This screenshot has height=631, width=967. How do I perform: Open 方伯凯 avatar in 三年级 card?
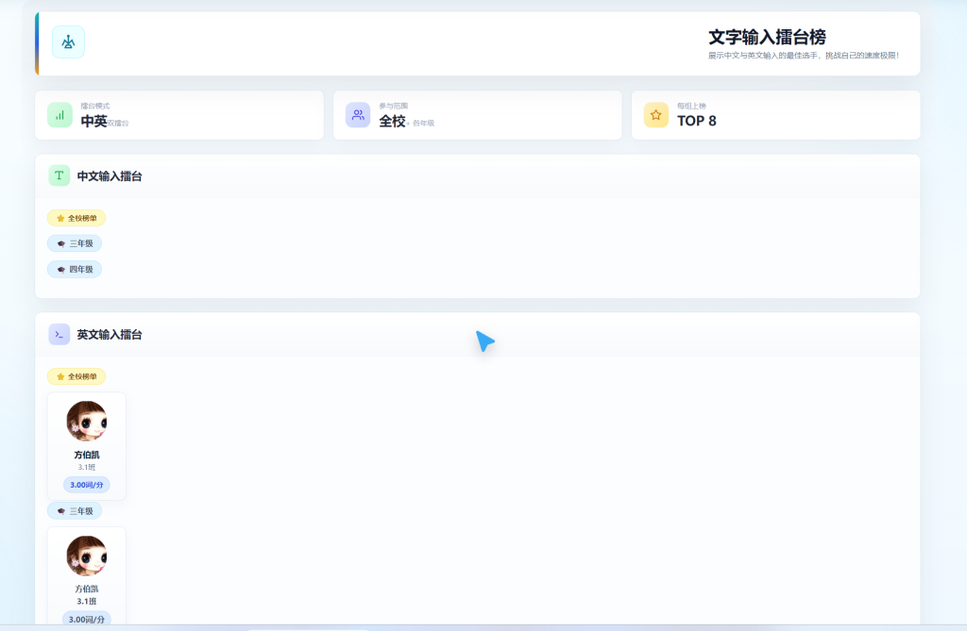86,556
